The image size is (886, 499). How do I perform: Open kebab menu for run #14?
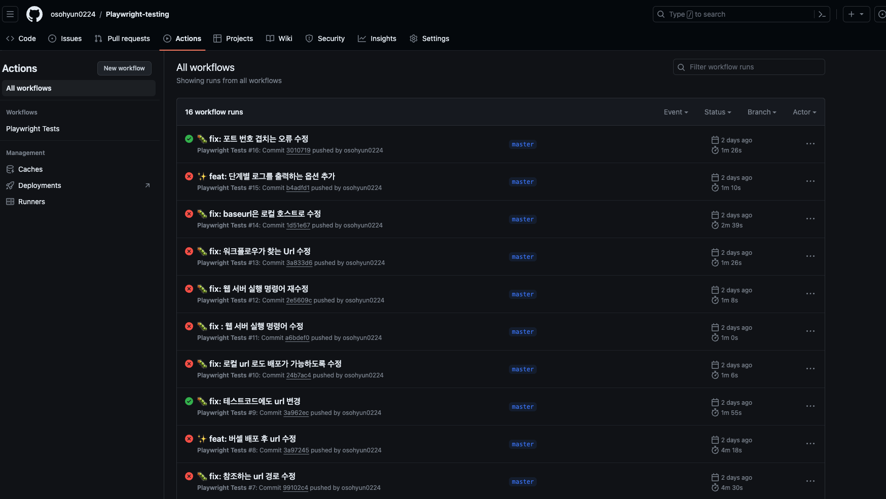[810, 219]
